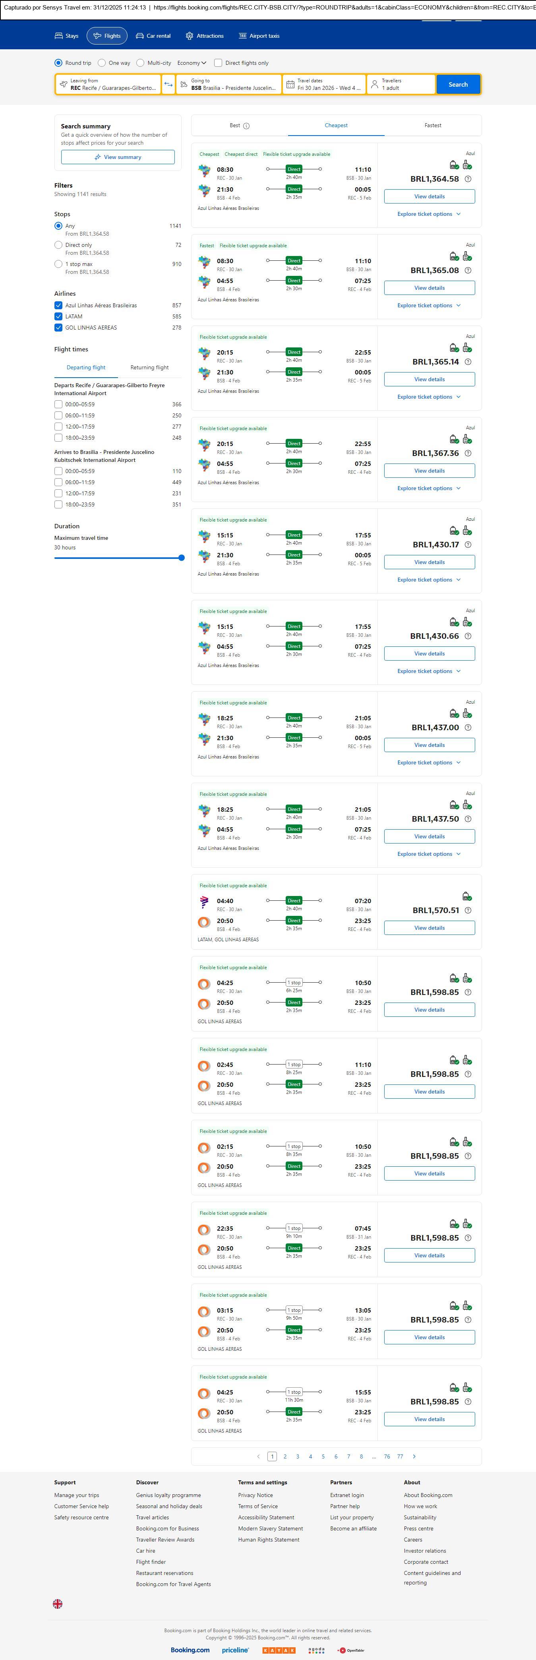
Task: Click the calendar icon in Travel dates field
Action: coord(290,84)
